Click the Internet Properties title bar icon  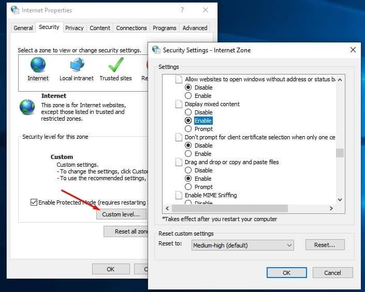[x=15, y=10]
